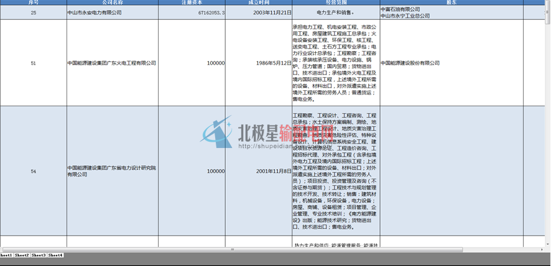Click the horizontal scrollbar right arrow
The width and height of the screenshot is (551, 266).
click(x=542, y=249)
